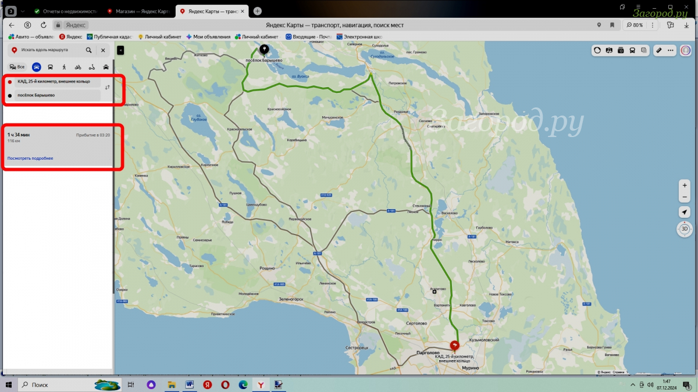Image resolution: width=698 pixels, height=392 pixels.
Task: Select the 'Все' all transport modes option
Action: coord(17,67)
